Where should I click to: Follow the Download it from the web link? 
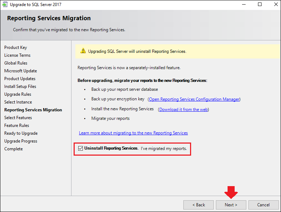184,110
